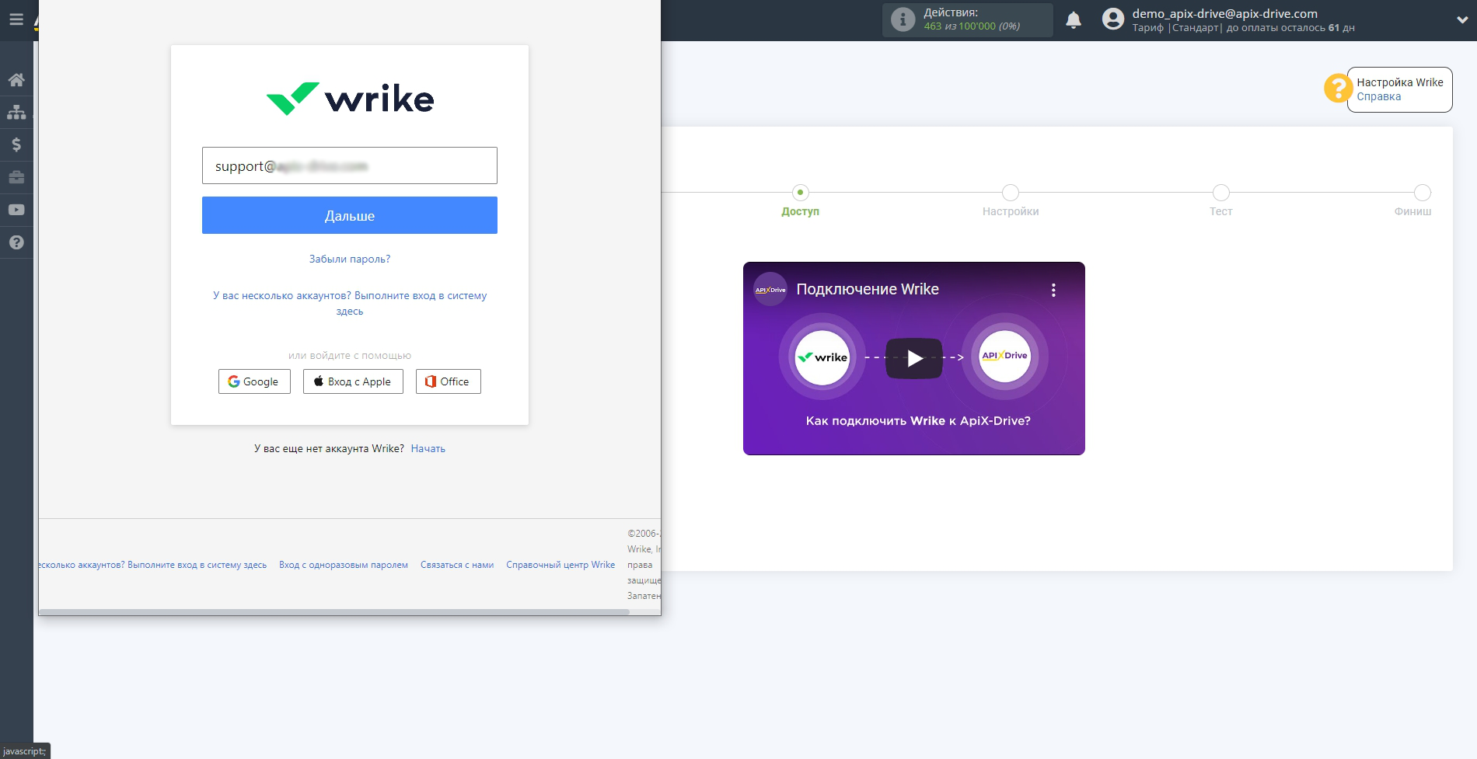Click the Дальше button
1477x759 pixels.
tap(350, 215)
